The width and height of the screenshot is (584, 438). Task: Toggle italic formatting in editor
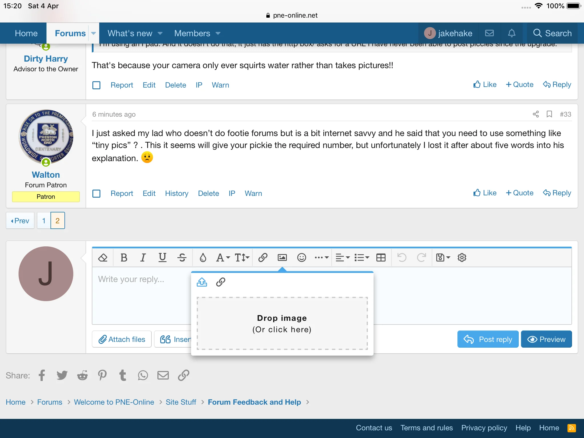click(143, 257)
